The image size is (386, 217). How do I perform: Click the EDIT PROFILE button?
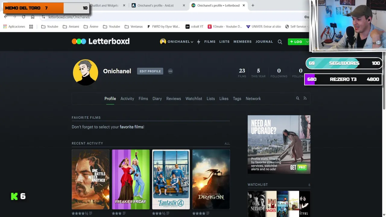point(150,71)
